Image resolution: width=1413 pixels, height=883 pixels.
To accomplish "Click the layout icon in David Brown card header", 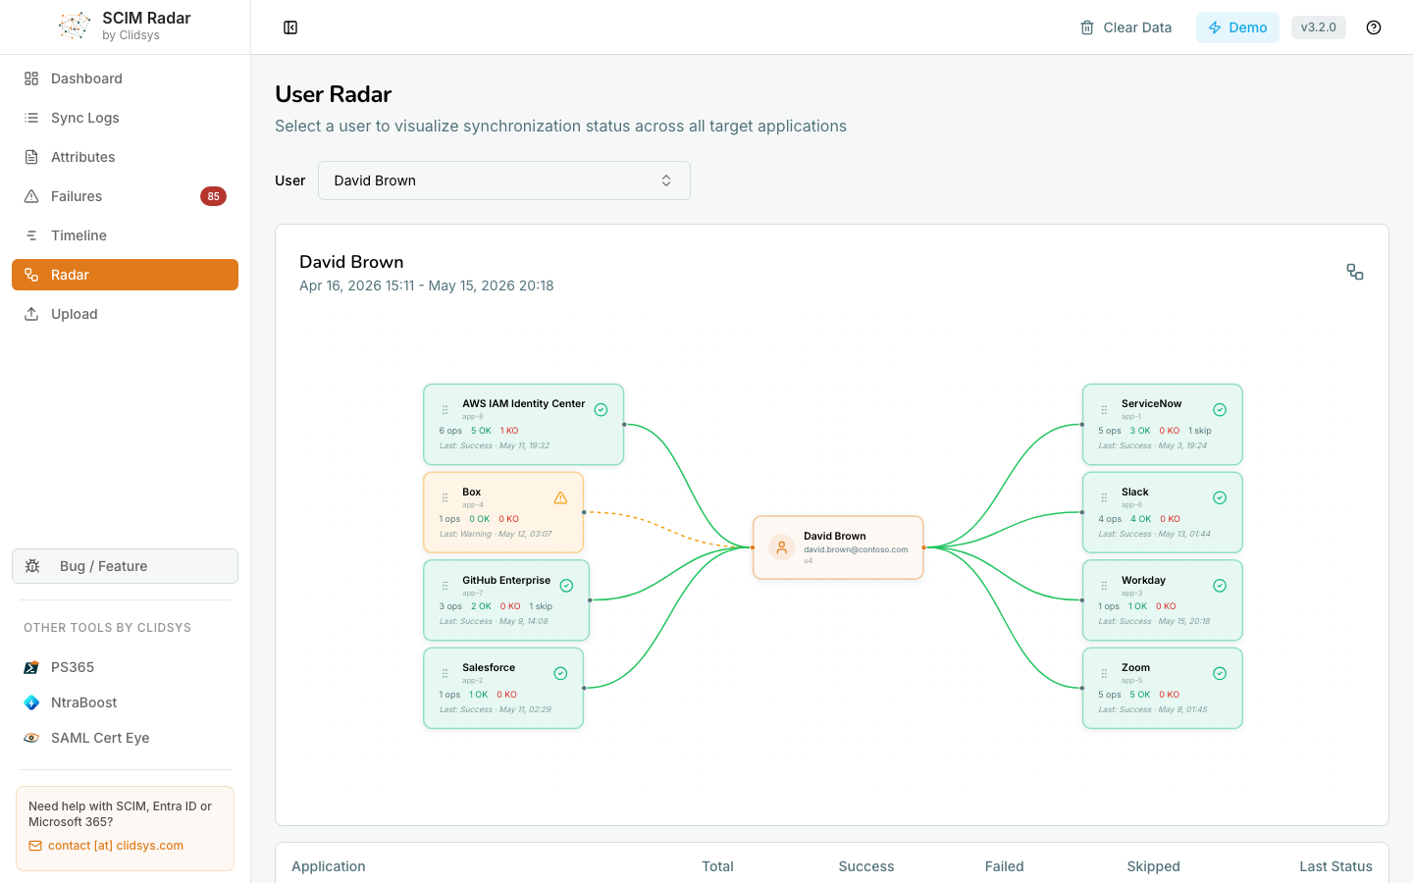I will click(x=1355, y=272).
